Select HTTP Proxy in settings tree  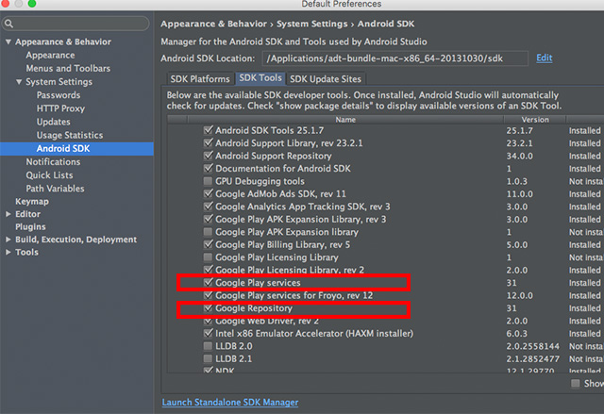60,108
